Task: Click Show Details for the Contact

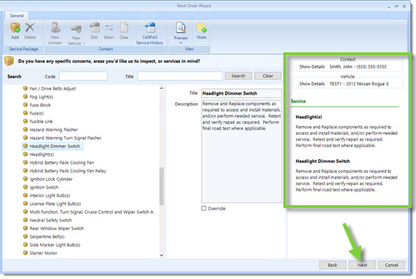Action: coord(312,67)
